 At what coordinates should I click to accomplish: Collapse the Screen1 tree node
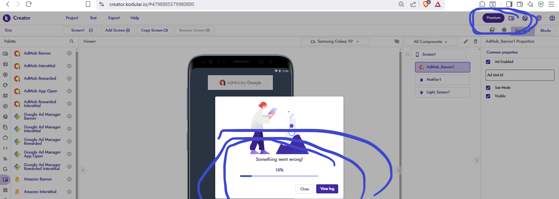tap(407, 55)
